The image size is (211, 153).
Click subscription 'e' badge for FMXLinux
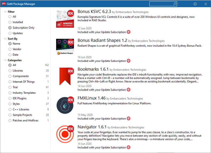pos(128,118)
